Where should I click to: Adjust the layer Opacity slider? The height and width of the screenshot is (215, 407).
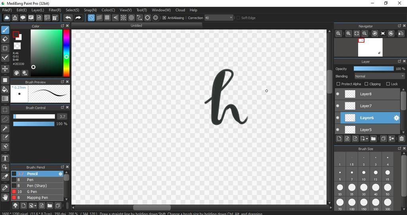[374, 69]
